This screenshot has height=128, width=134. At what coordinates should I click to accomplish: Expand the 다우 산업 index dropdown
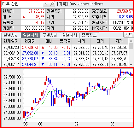click(x=46, y=4)
